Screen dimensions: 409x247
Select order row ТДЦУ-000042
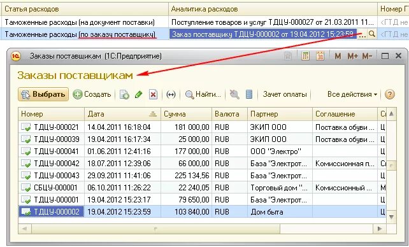tap(202, 164)
